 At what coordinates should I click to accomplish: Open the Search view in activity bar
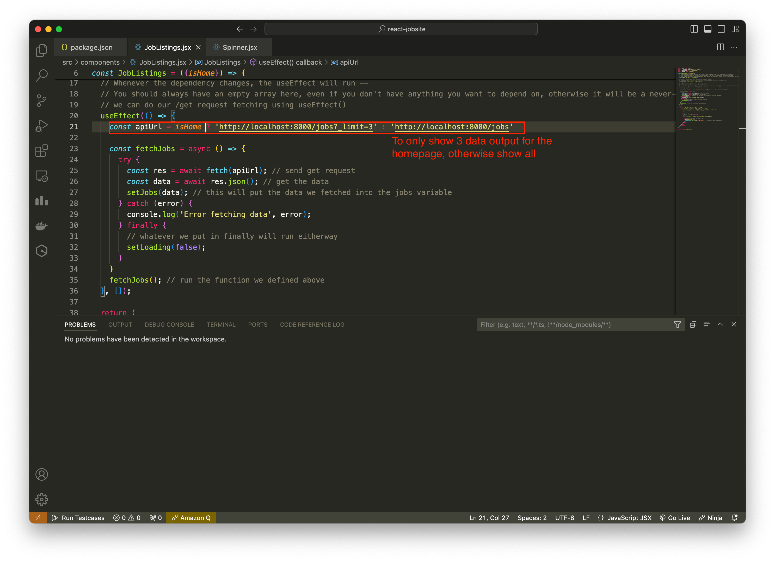[x=42, y=75]
